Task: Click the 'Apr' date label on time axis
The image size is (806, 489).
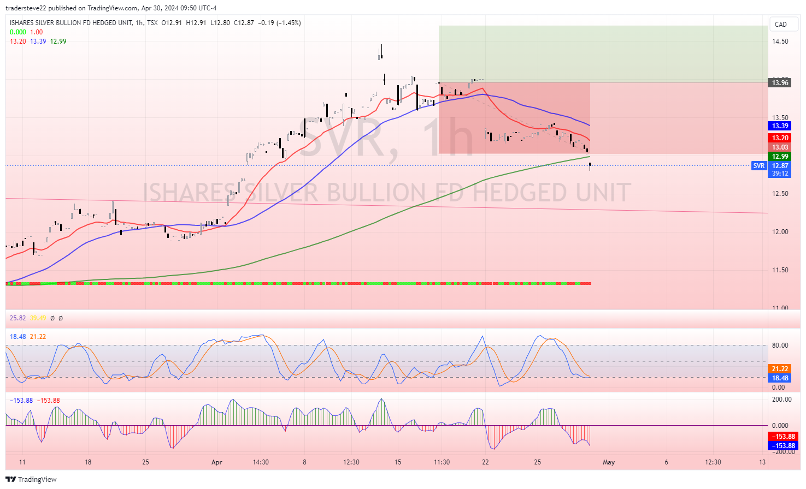Action: pos(217,462)
